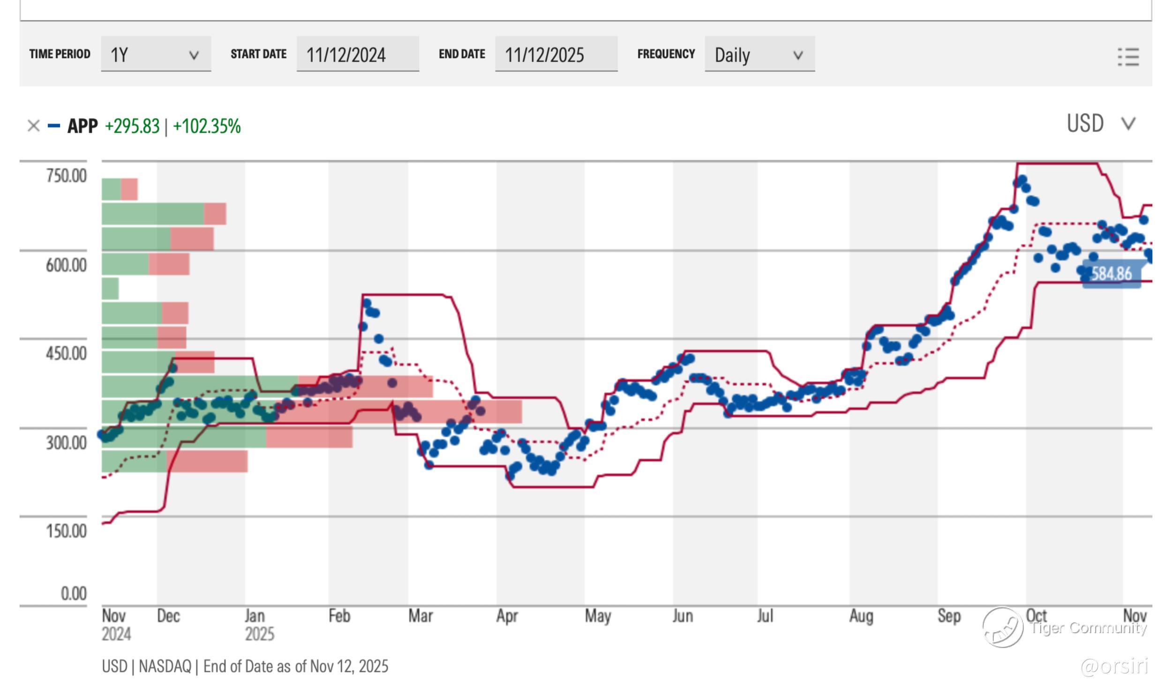The width and height of the screenshot is (1172, 693).
Task: Click the chevron beside USD
Action: pyautogui.click(x=1128, y=124)
